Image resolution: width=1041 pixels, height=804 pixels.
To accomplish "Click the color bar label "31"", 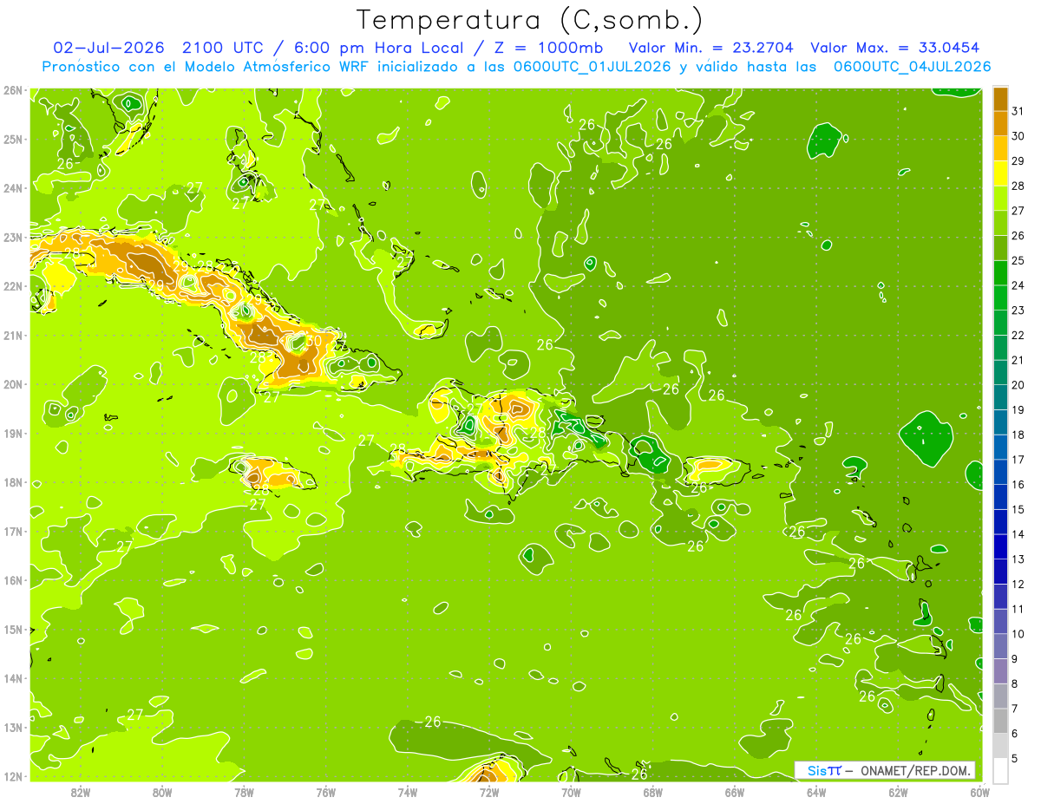I will [1018, 112].
